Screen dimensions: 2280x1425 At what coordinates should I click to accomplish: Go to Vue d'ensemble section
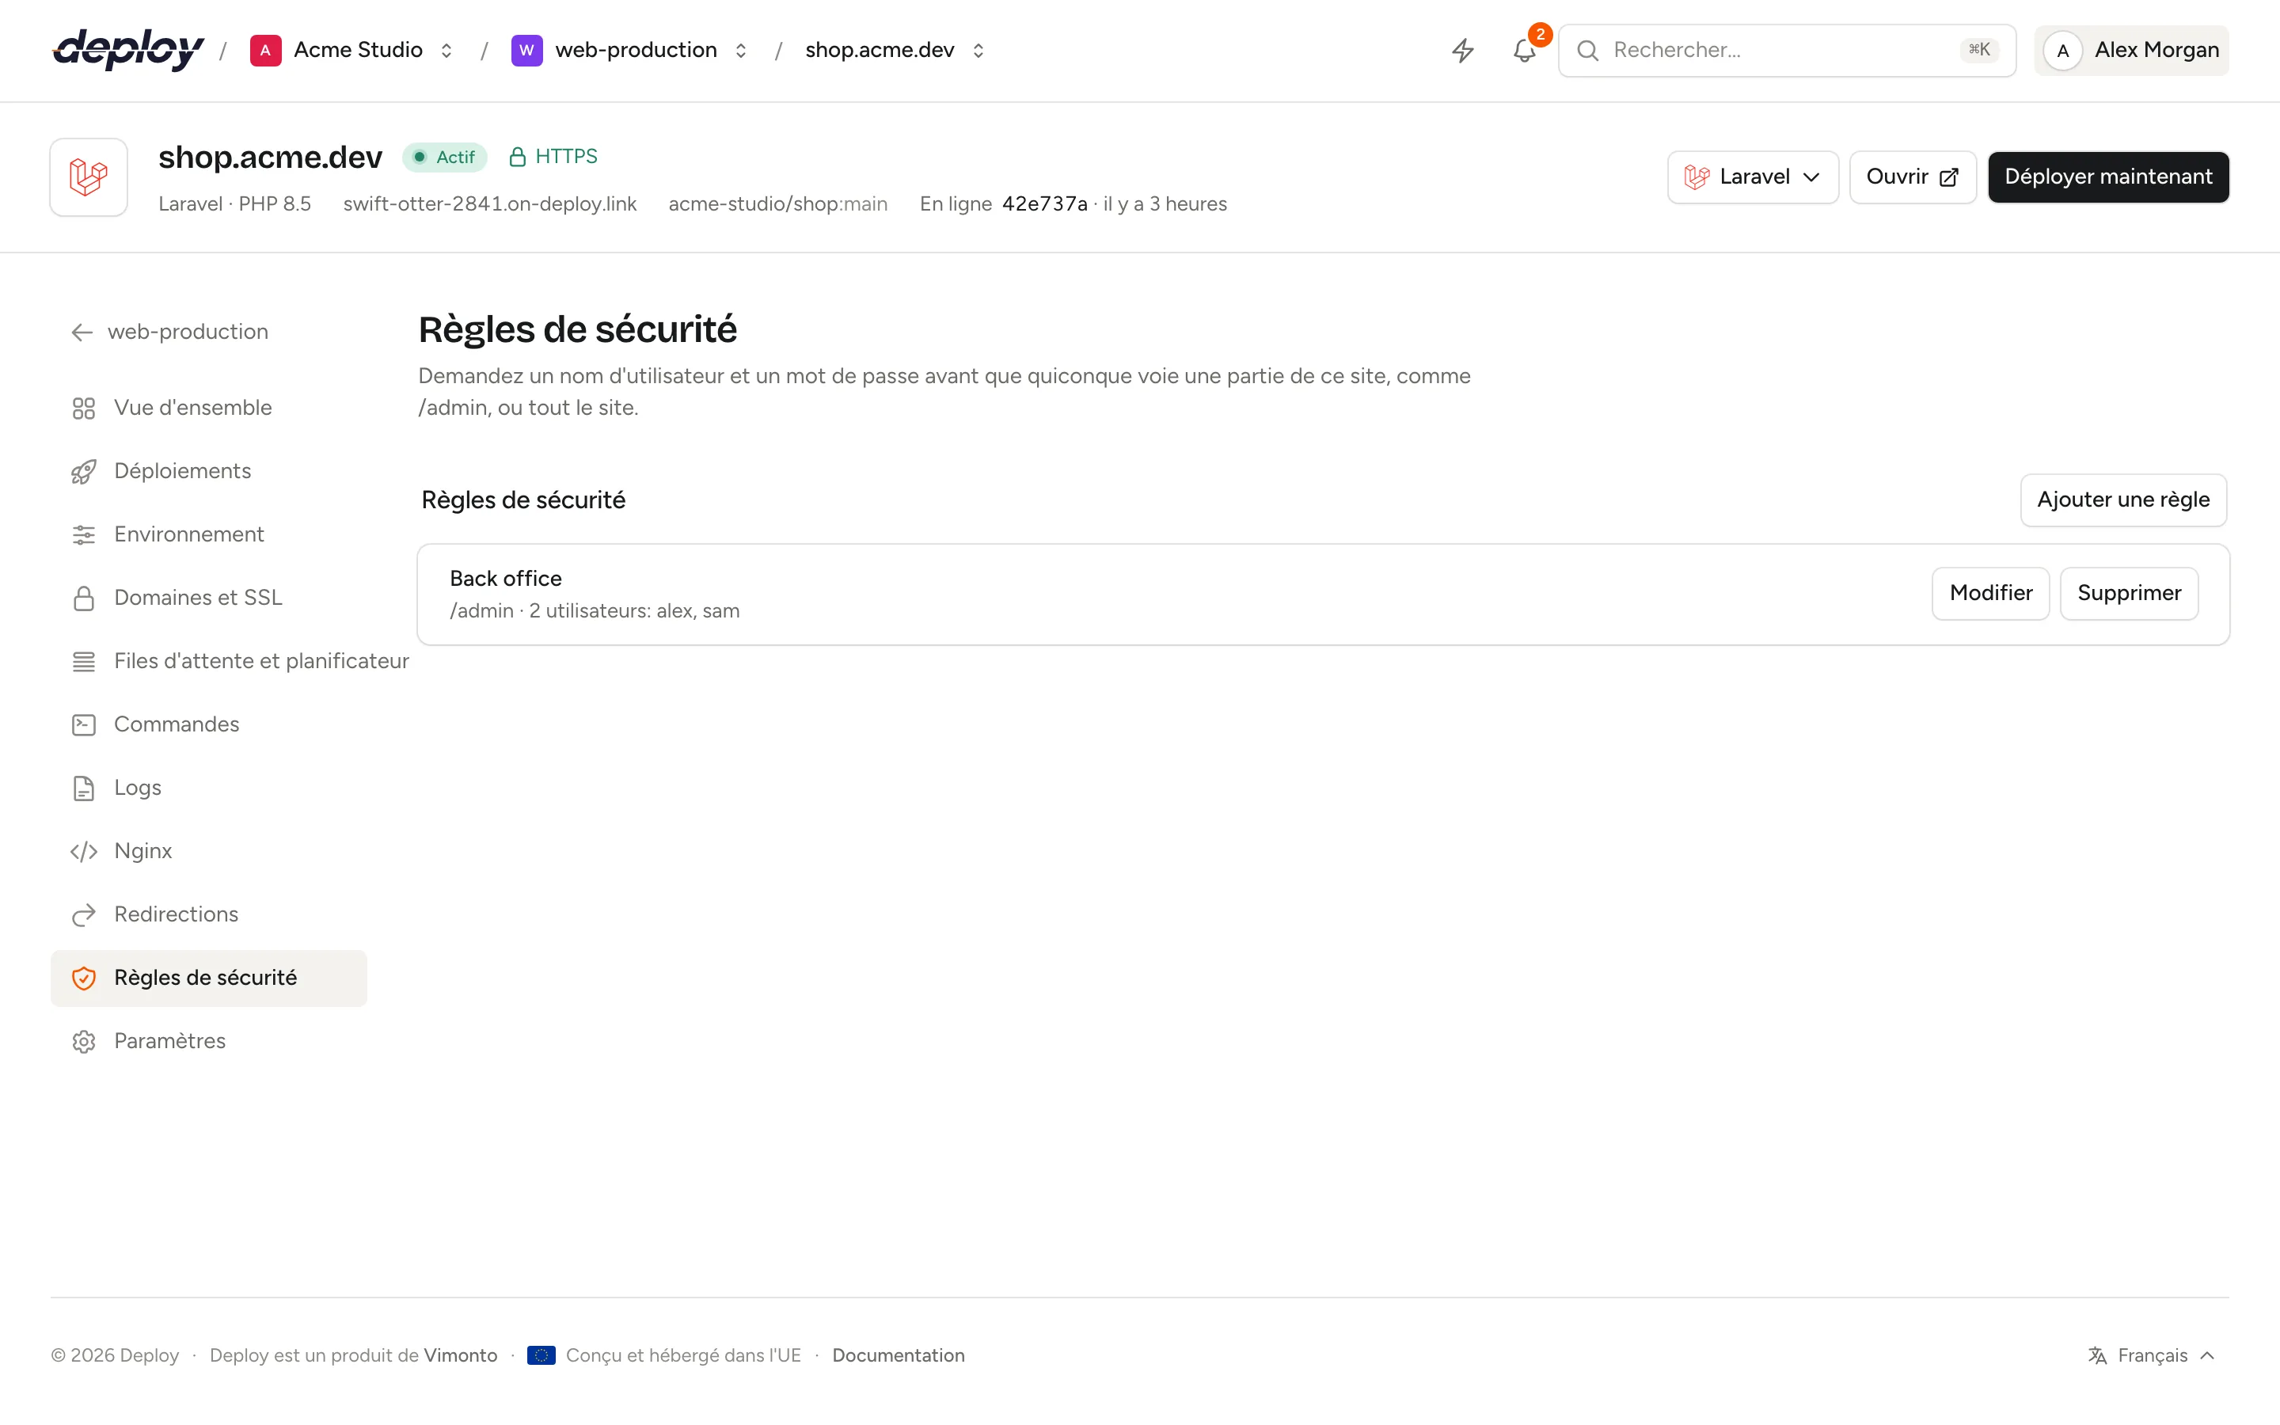pyautogui.click(x=208, y=408)
